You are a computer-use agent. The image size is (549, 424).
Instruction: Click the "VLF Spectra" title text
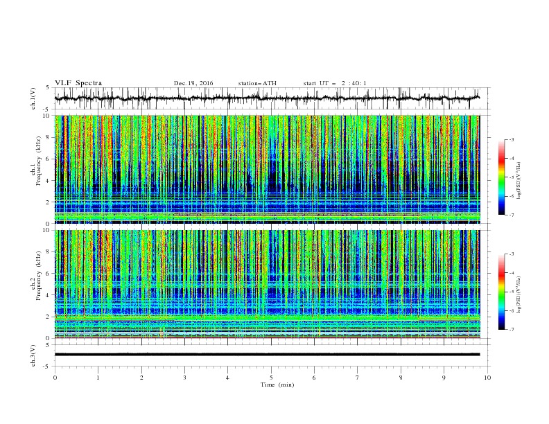[78, 83]
